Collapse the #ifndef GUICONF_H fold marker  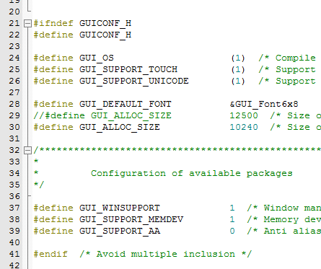pyautogui.click(x=28, y=23)
